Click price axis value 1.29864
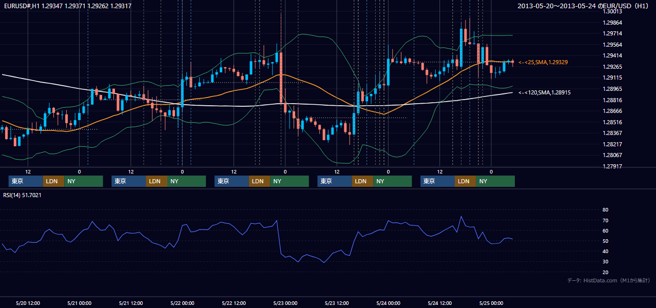Viewport: 656px width, 308px height. pyautogui.click(x=612, y=23)
